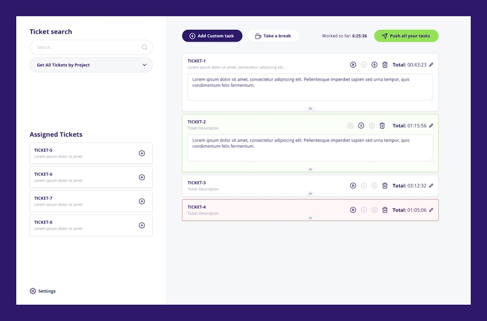The height and width of the screenshot is (321, 487).
Task: Edit TICKET-1 total time with pencil icon
Action: click(x=431, y=65)
